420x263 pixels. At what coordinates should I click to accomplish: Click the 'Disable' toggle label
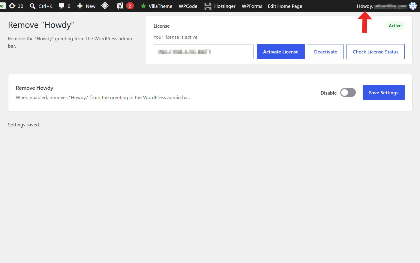[x=328, y=93]
